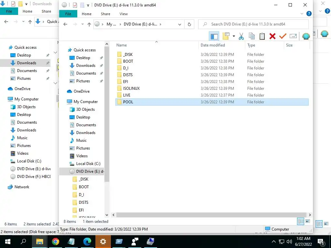Sort by the Name column header

[x=122, y=45]
